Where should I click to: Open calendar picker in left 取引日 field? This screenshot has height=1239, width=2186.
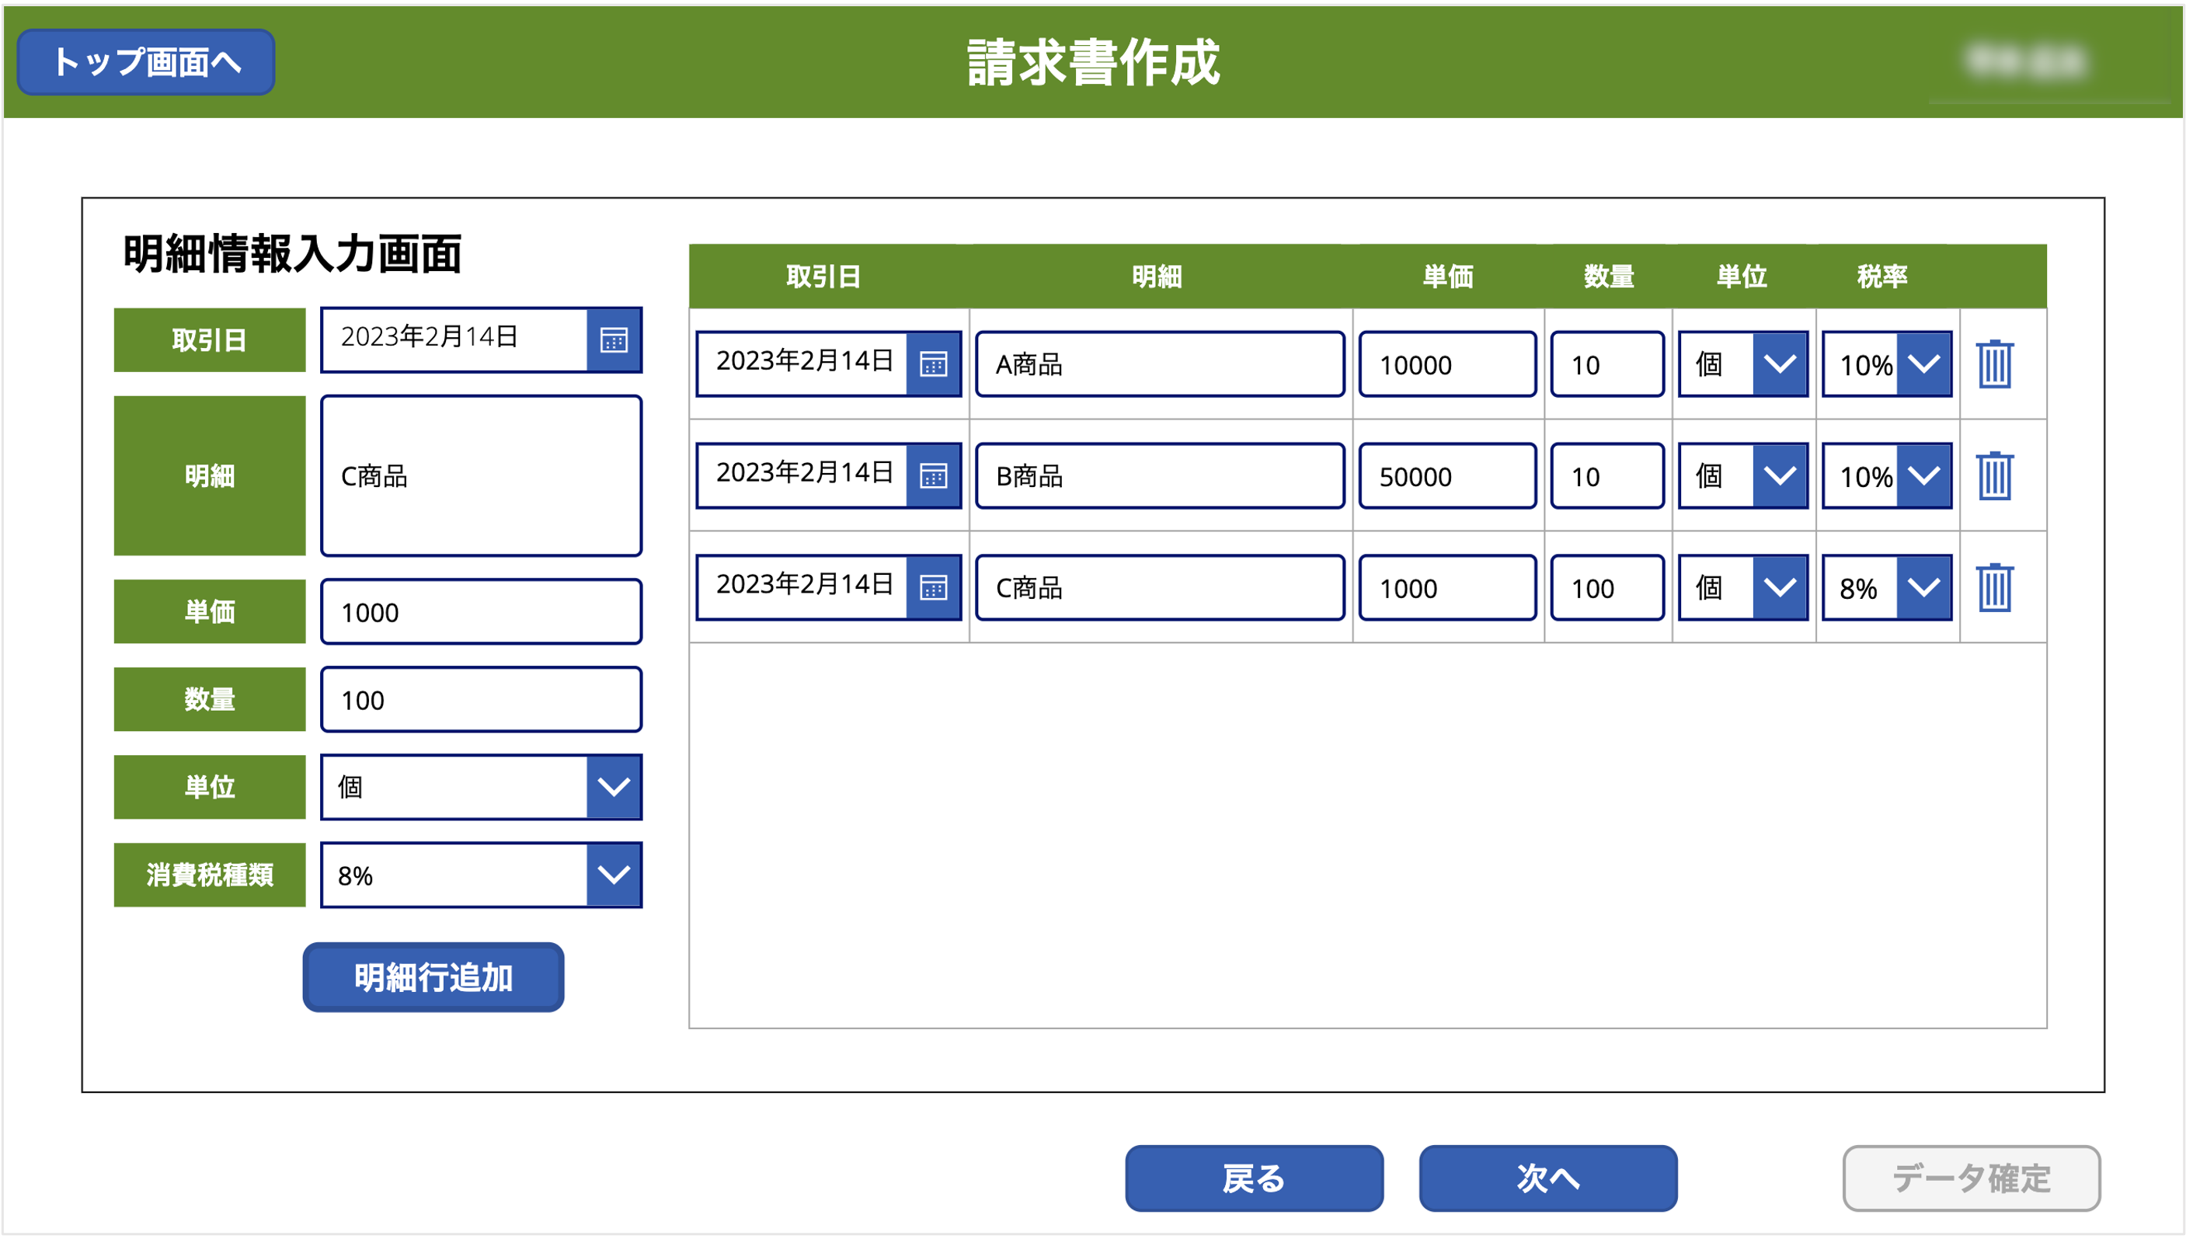(x=614, y=340)
